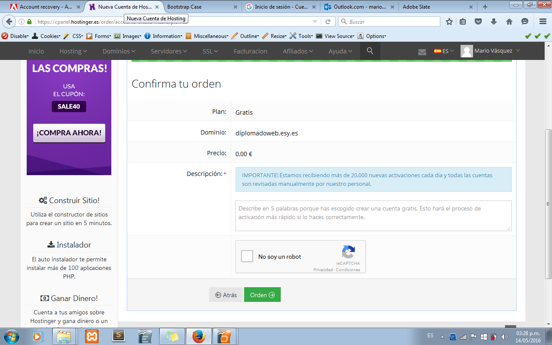The image size is (552, 345).
Task: Reload page with the refresh icon
Action: click(x=328, y=22)
